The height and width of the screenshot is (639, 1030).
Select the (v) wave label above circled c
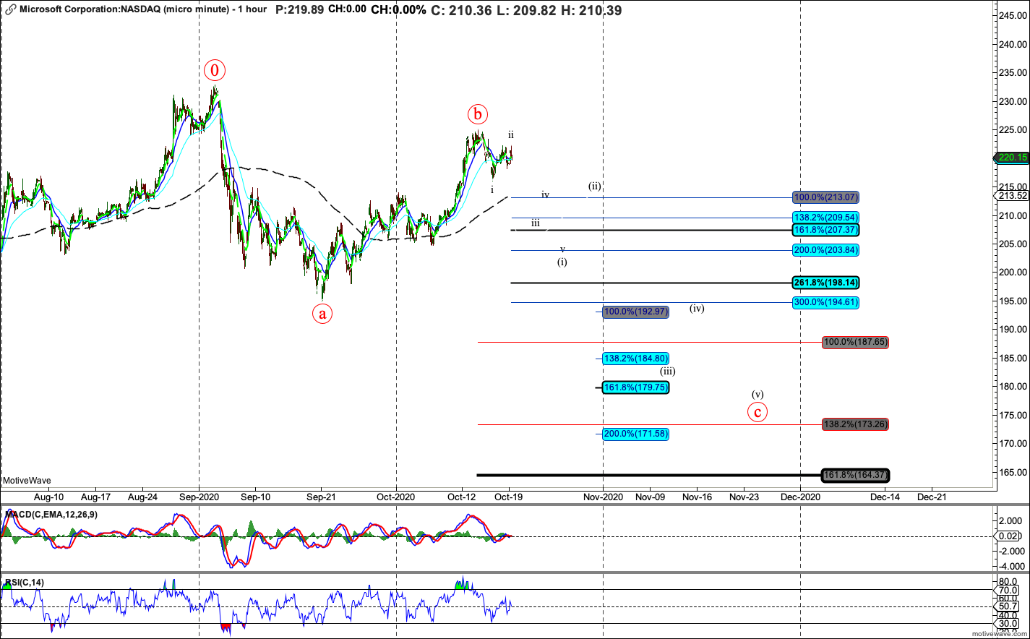(758, 395)
